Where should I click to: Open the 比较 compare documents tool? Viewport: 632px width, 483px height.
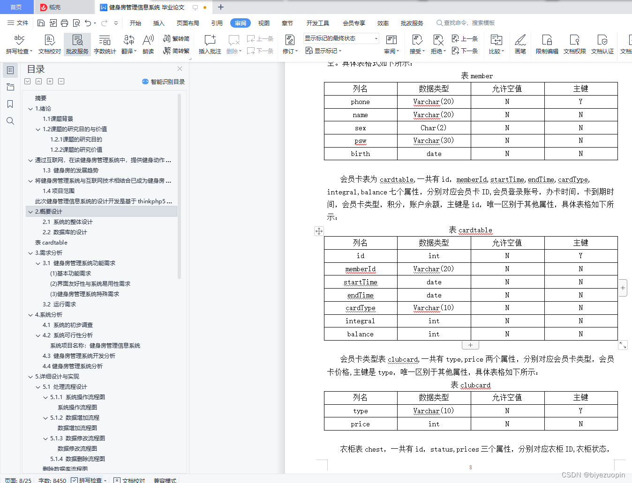click(496, 45)
